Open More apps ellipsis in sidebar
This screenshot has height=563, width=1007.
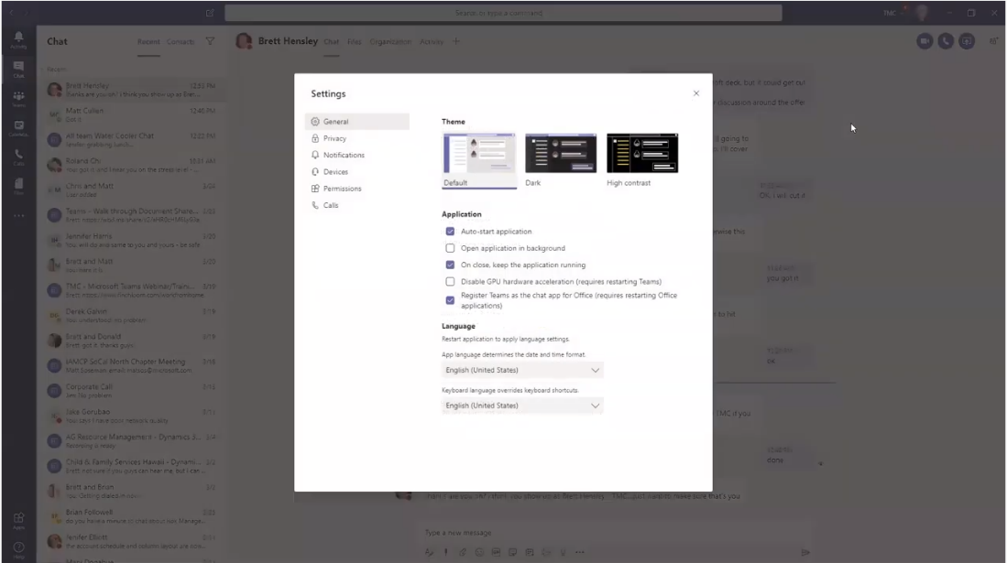coord(18,216)
